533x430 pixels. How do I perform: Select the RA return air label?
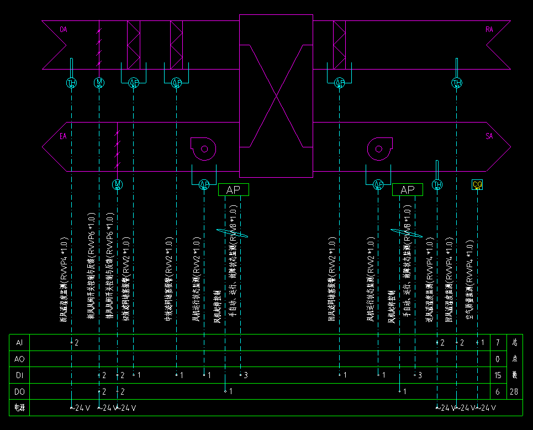(x=489, y=29)
